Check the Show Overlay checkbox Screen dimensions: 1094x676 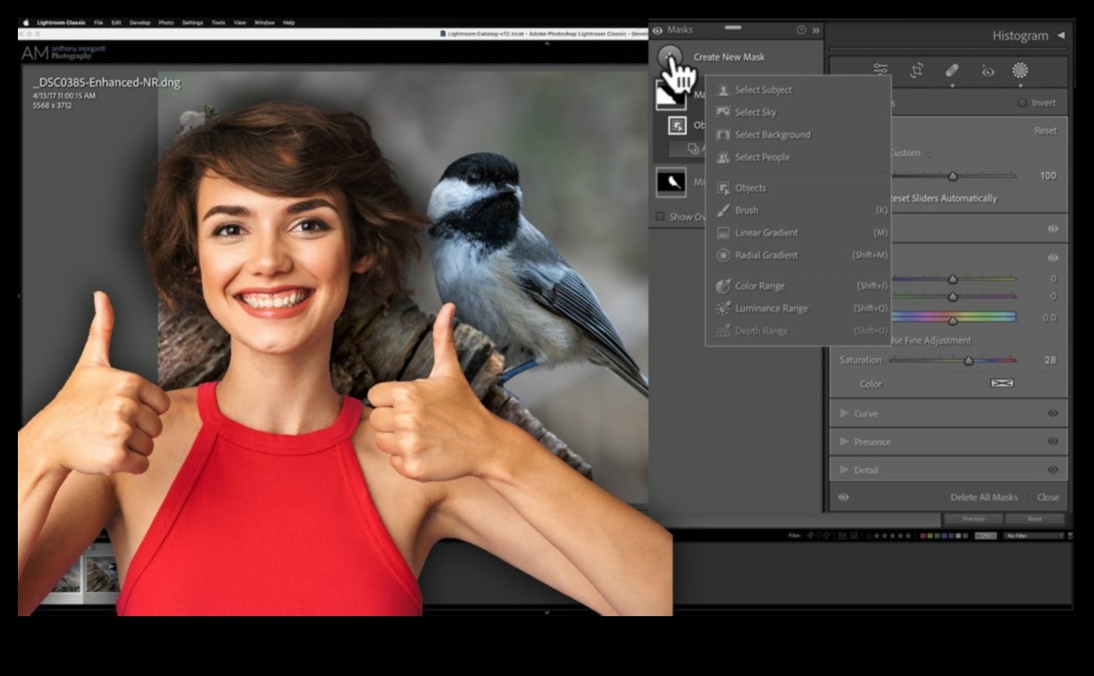(661, 216)
